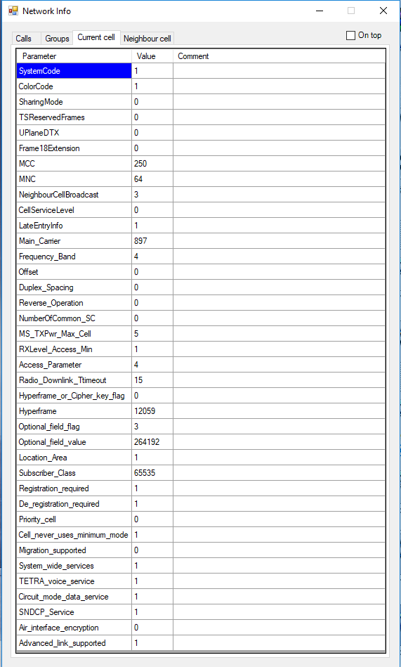Viewport: 401px width, 667px height.
Task: Click the Network Info window icon
Action: (x=13, y=11)
